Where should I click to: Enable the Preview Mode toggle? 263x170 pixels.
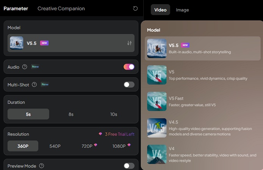pos(129,166)
